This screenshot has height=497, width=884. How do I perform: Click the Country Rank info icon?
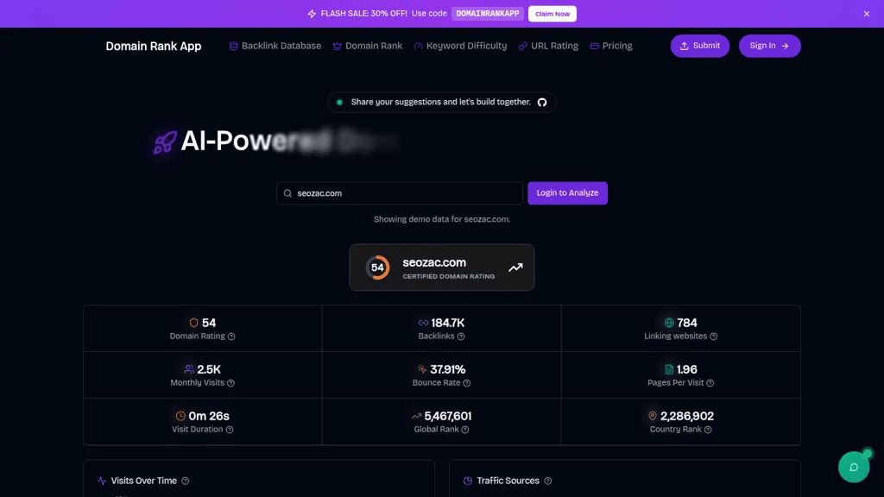[x=708, y=430]
